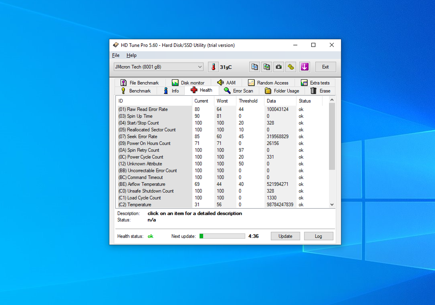
Task: Click the scrollbar down arrow in attribute list
Action: (332, 205)
